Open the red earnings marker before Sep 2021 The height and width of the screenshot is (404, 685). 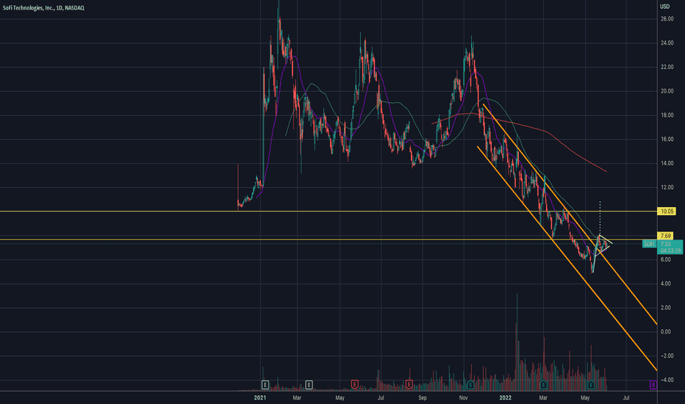[409, 385]
